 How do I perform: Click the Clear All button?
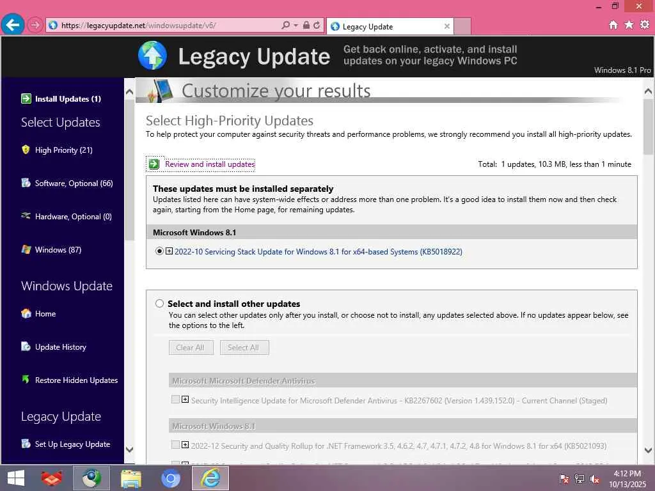(x=191, y=347)
